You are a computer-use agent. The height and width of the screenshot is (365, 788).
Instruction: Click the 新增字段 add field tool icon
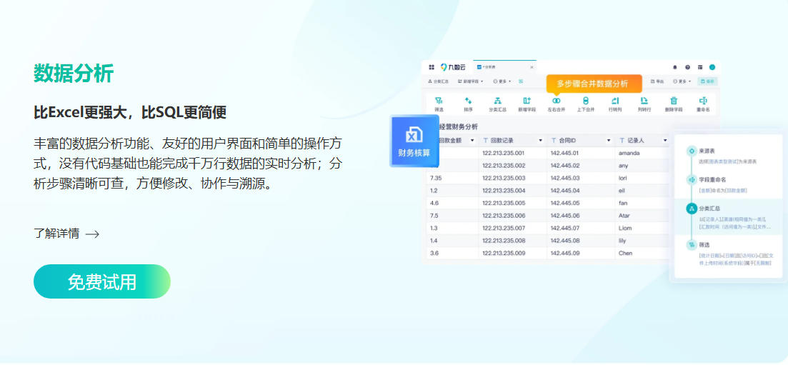pyautogui.click(x=527, y=101)
